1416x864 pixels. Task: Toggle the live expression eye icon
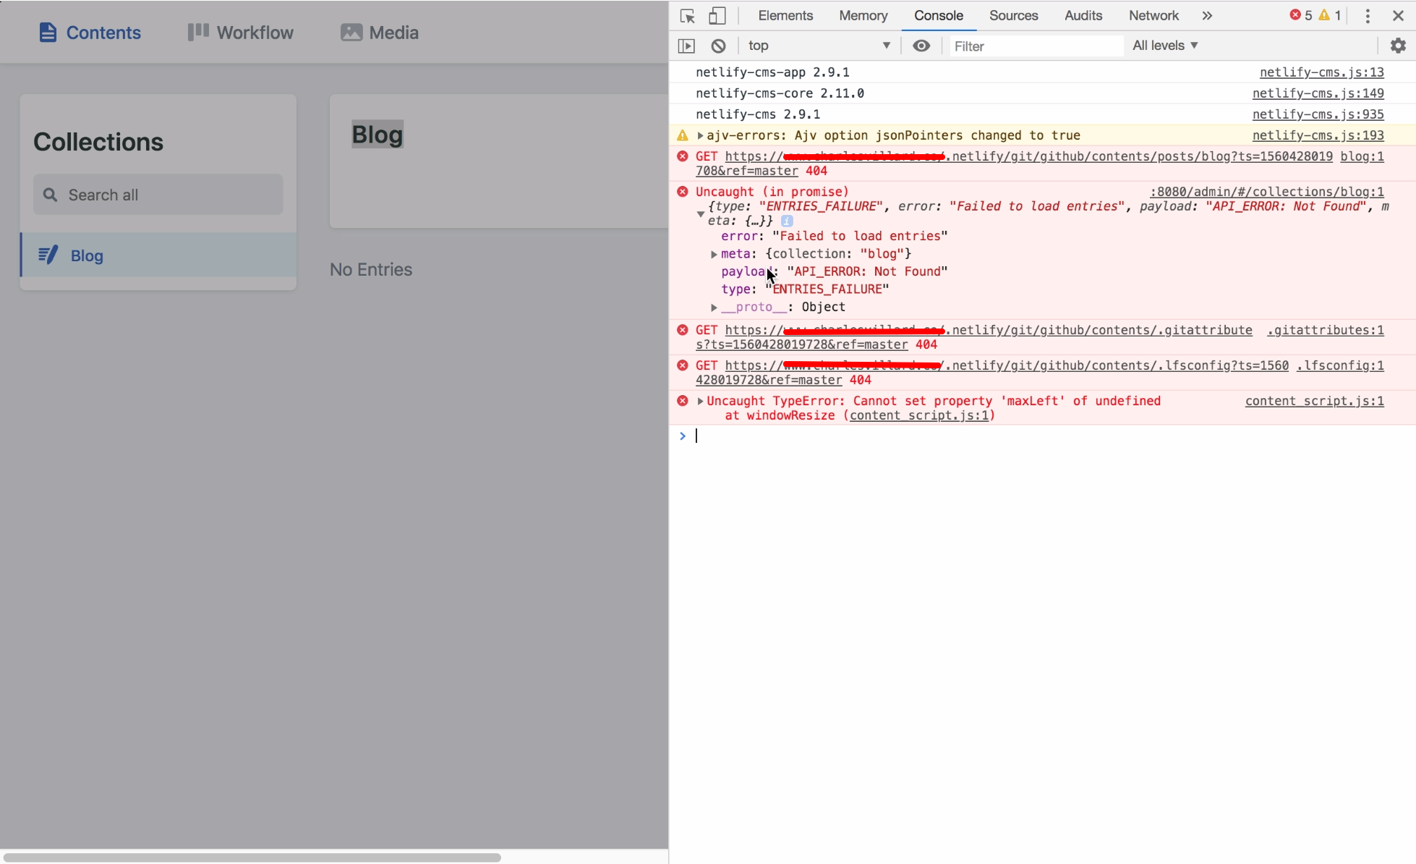pyautogui.click(x=921, y=46)
